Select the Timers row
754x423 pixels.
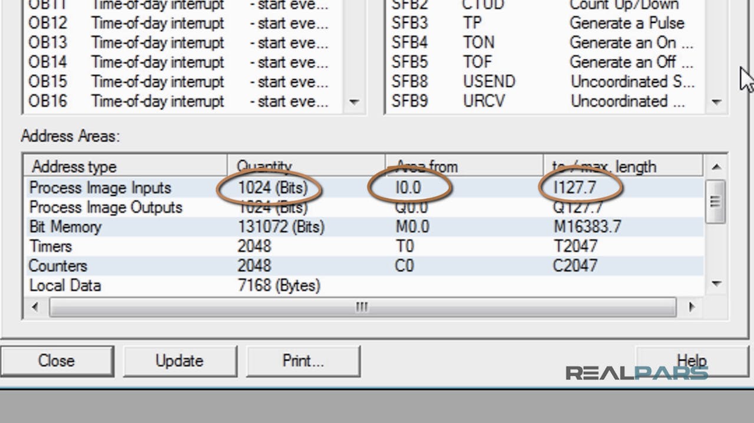coord(51,246)
